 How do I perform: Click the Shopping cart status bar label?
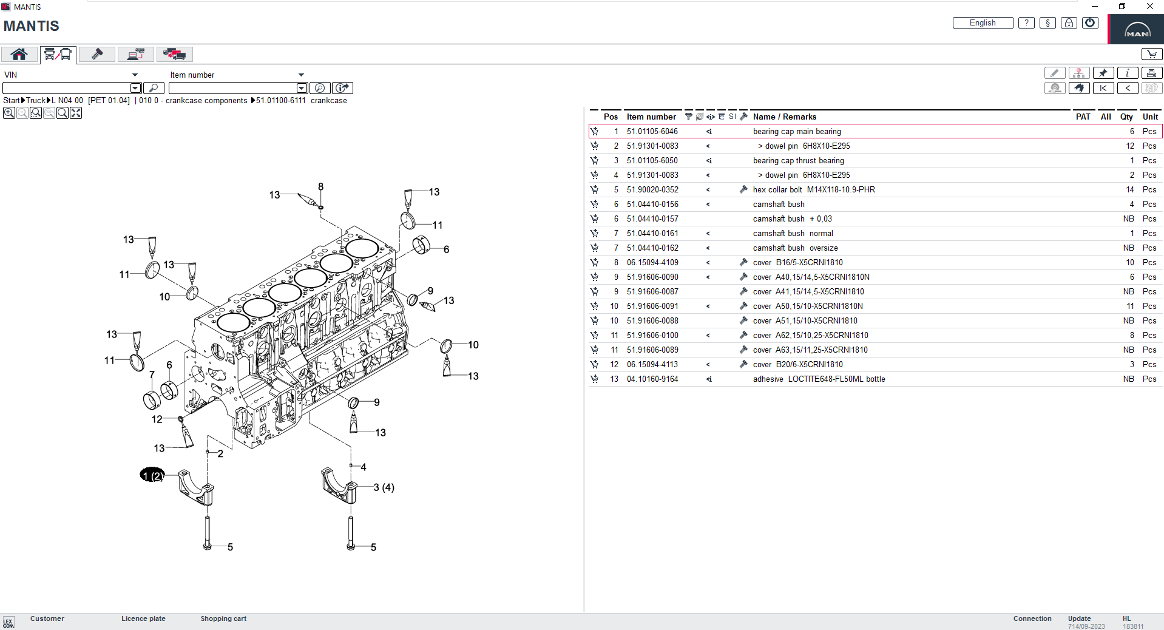(223, 619)
